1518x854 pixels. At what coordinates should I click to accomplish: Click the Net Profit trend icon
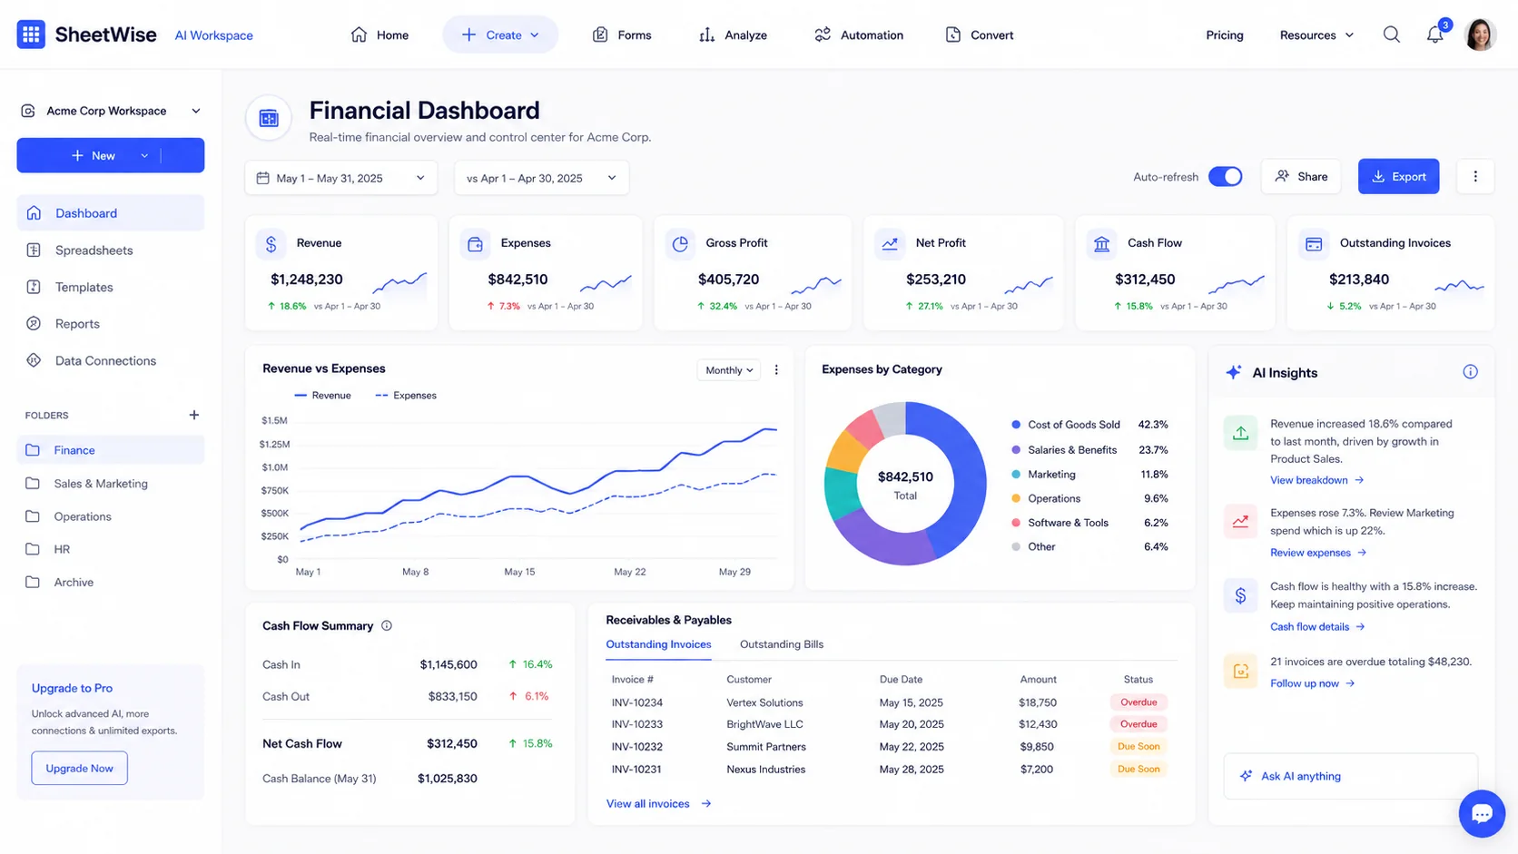pyautogui.click(x=890, y=243)
